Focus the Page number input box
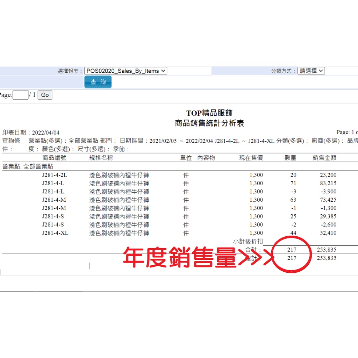Image resolution: width=358 pixels, height=358 pixels. coord(21,95)
